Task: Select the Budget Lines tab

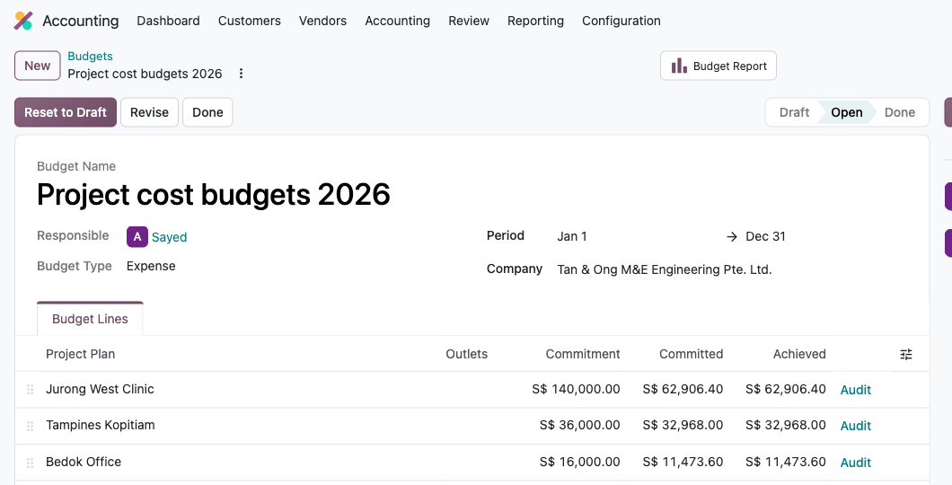Action: (90, 319)
